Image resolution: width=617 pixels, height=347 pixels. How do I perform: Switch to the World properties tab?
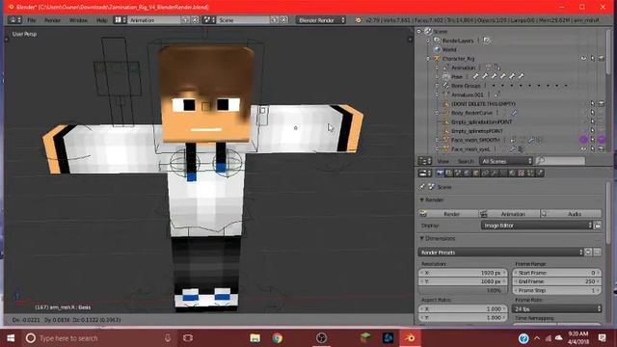click(467, 173)
